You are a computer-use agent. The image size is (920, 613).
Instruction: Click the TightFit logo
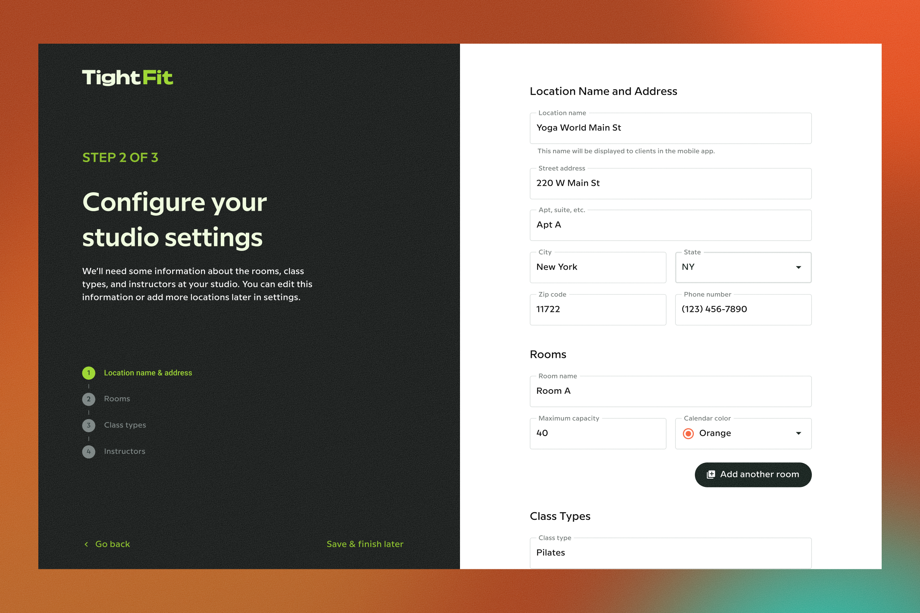click(x=127, y=77)
